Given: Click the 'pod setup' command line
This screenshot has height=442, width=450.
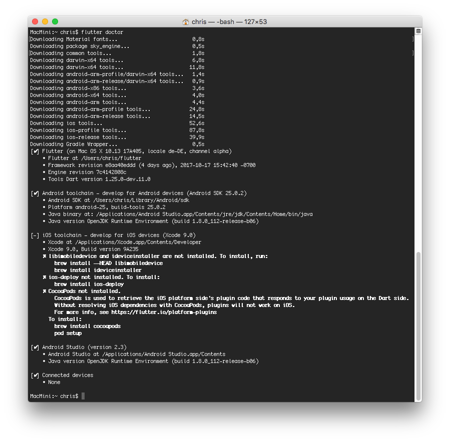Looking at the screenshot, I should coord(68,333).
